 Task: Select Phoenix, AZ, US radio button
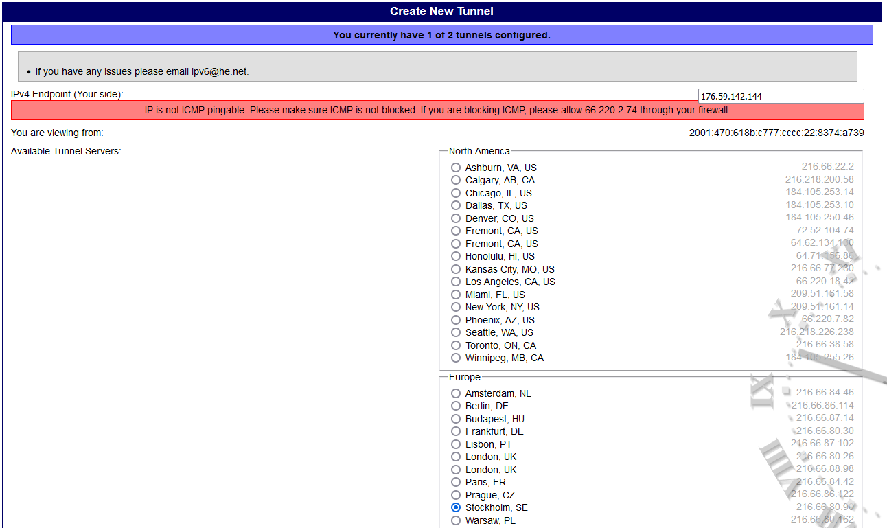click(x=456, y=320)
